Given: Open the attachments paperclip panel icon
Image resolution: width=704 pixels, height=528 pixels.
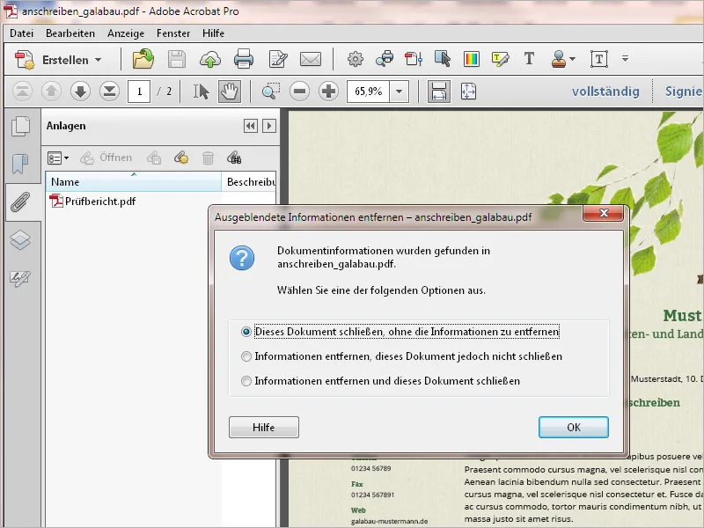Looking at the screenshot, I should pyautogui.click(x=20, y=202).
